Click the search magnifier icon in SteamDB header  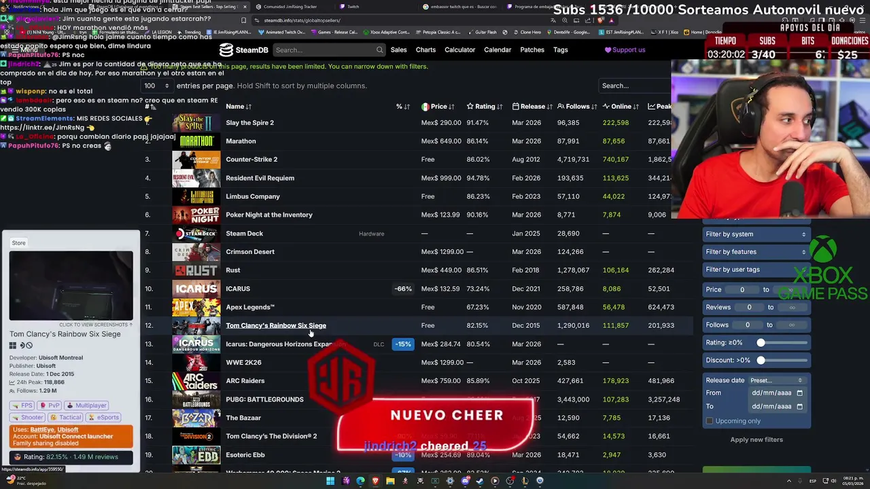379,50
